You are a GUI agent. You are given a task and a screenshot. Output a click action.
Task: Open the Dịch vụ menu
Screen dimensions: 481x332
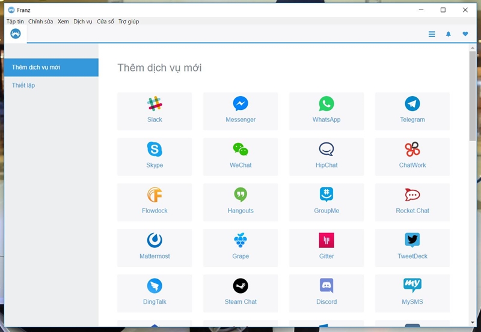tap(83, 22)
